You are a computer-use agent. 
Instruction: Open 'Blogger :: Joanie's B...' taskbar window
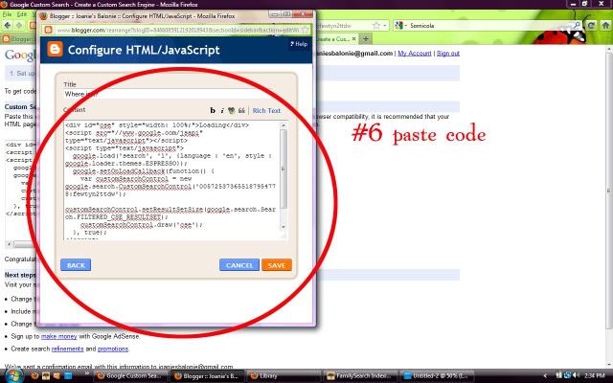[207, 376]
